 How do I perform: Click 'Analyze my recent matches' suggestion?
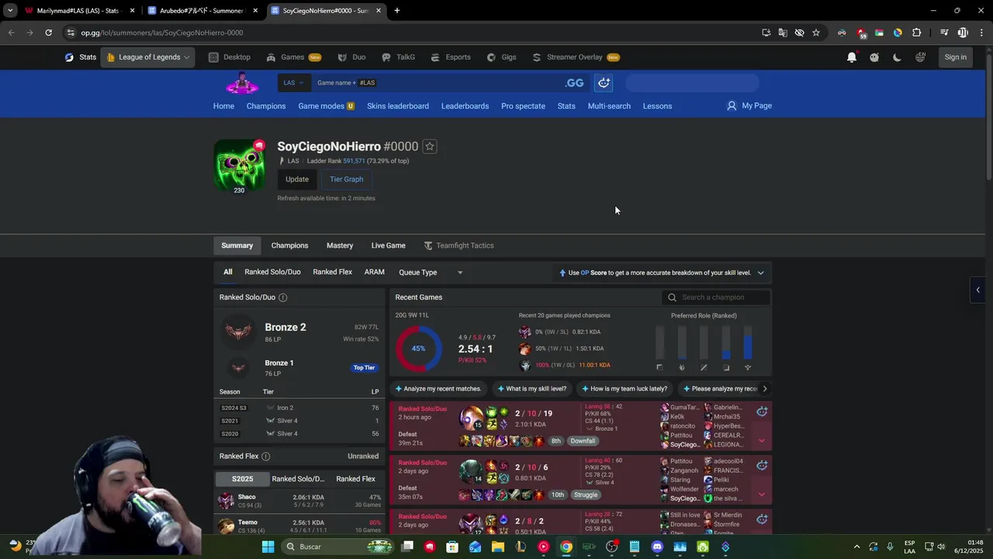[x=439, y=388]
